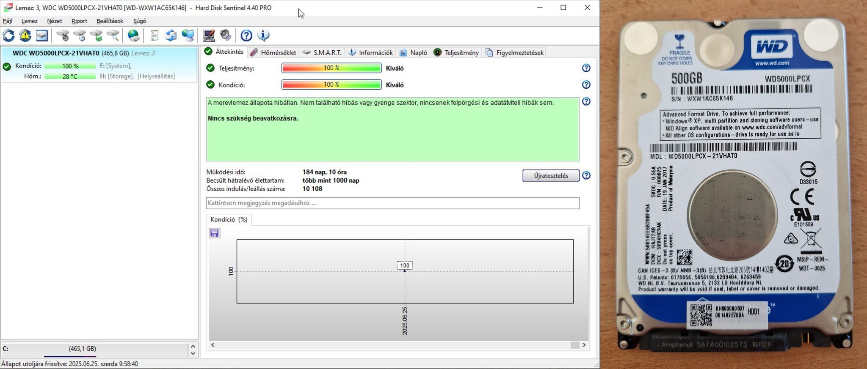This screenshot has width=867, height=369.
Task: Open the Súgó menu
Action: click(139, 21)
